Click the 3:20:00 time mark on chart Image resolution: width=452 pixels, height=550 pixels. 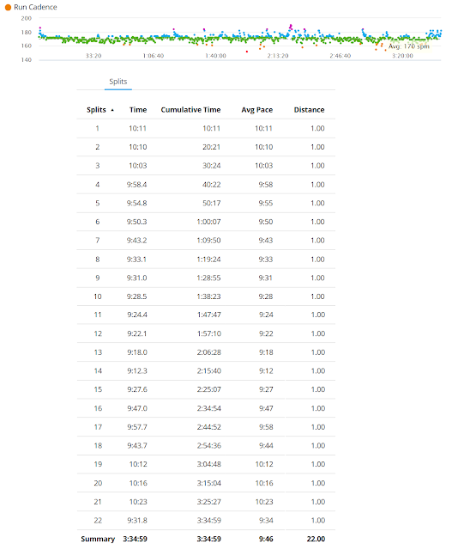(x=402, y=56)
